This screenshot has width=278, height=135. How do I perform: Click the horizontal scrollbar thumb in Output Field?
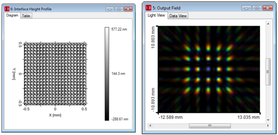(x=210, y=126)
